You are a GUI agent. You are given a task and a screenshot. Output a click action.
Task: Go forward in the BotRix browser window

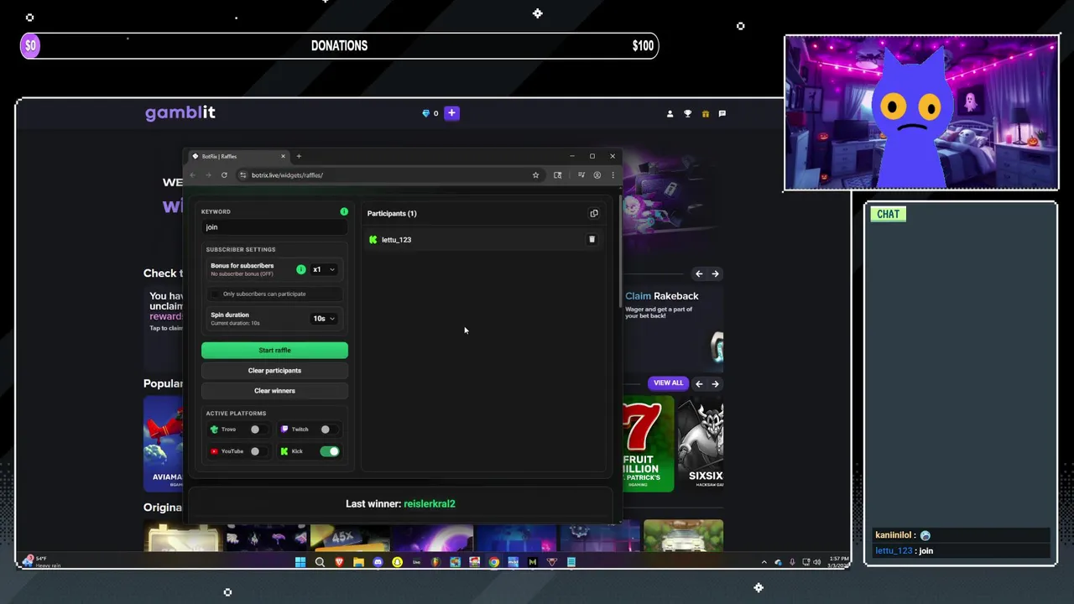click(x=208, y=175)
